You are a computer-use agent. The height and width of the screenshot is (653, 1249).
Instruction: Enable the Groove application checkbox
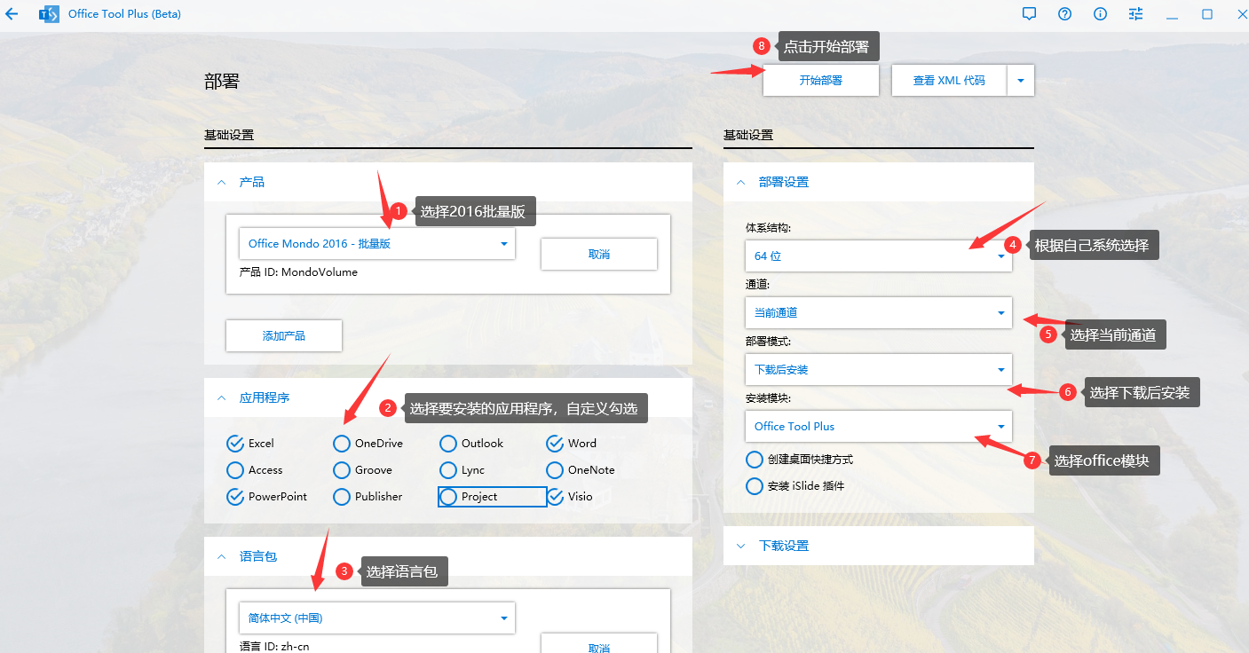click(x=342, y=470)
